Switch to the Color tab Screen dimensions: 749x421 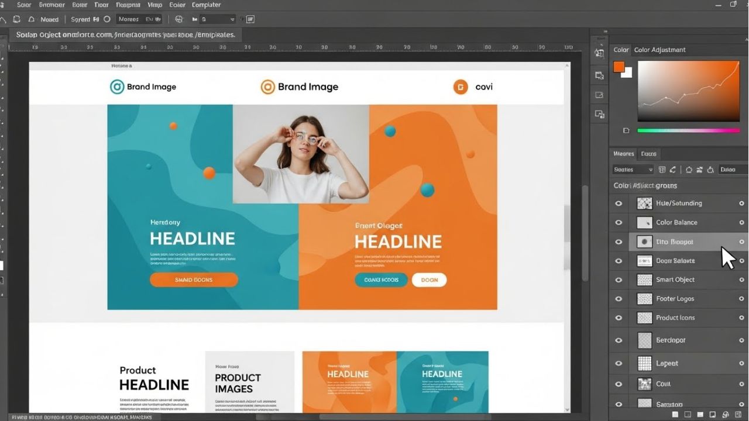(621, 50)
